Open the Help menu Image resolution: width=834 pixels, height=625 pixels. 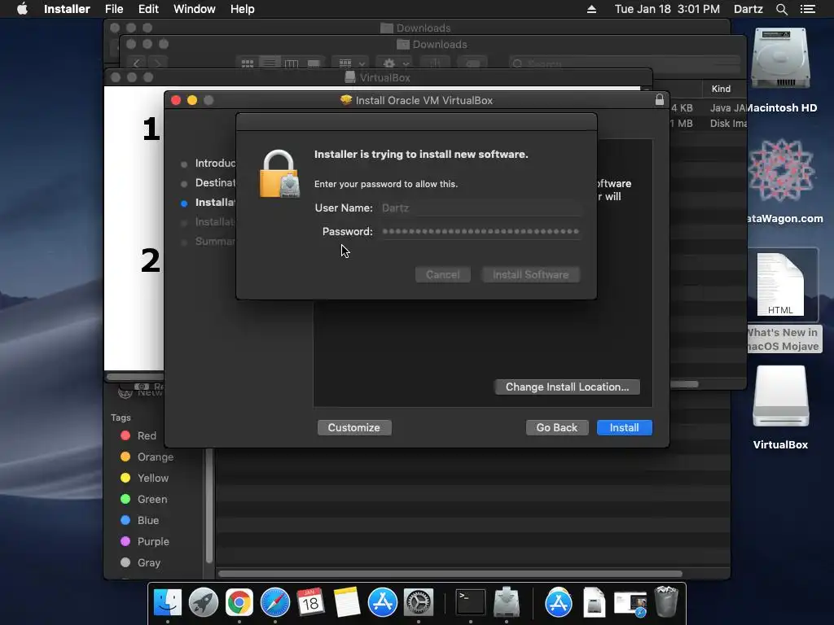[x=242, y=9]
